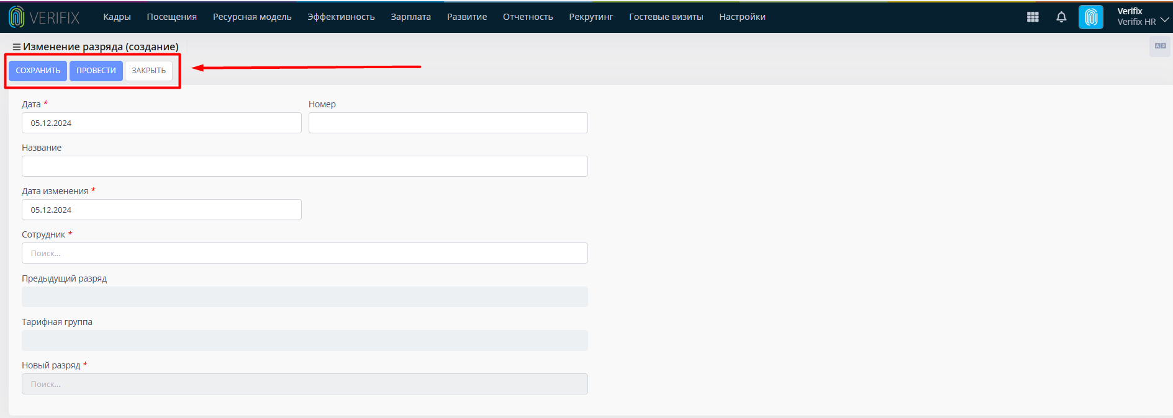Open the Настройки menu
1173x418 pixels.
pos(742,17)
